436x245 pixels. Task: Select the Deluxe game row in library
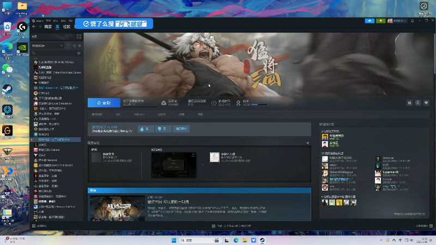(57, 150)
